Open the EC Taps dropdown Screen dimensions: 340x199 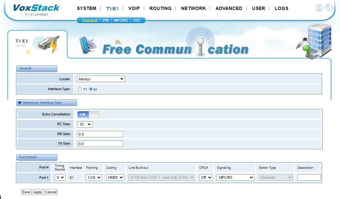pos(85,124)
